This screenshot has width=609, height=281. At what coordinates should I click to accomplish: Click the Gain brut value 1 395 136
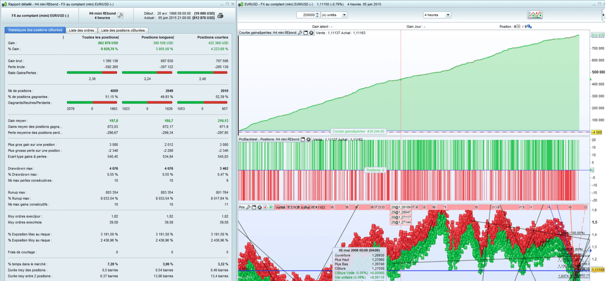click(x=110, y=61)
